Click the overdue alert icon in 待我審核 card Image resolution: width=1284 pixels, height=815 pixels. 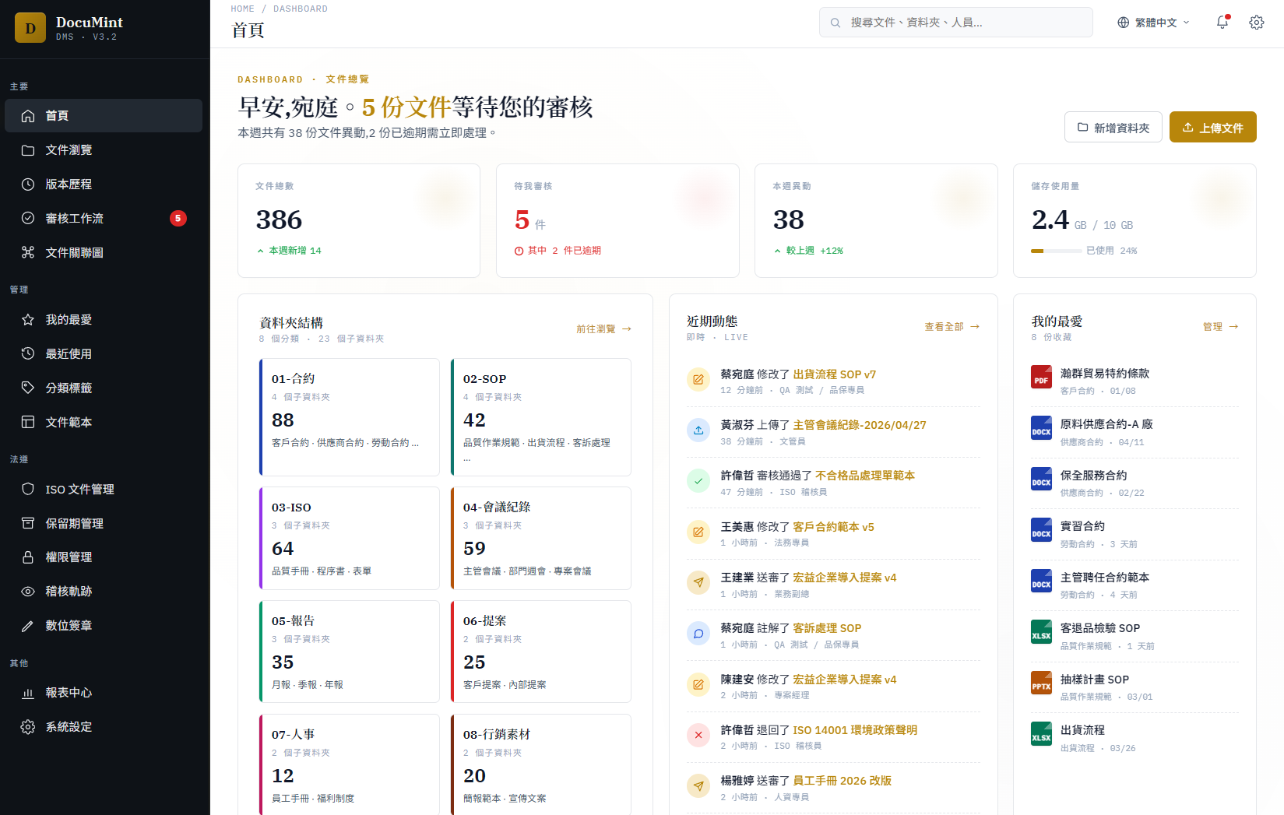tap(519, 251)
